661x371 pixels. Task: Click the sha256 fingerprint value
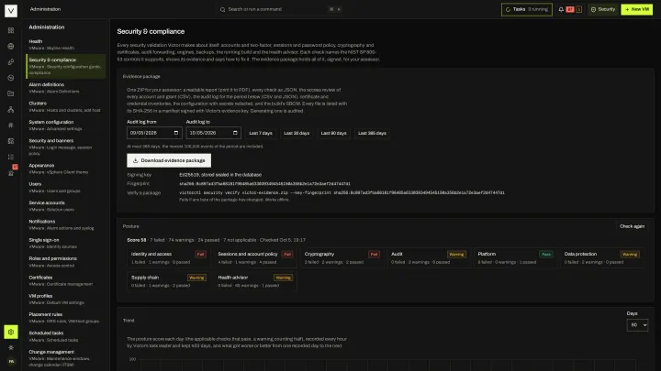point(264,184)
